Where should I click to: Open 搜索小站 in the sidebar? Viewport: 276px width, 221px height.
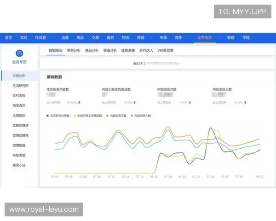pyautogui.click(x=19, y=165)
